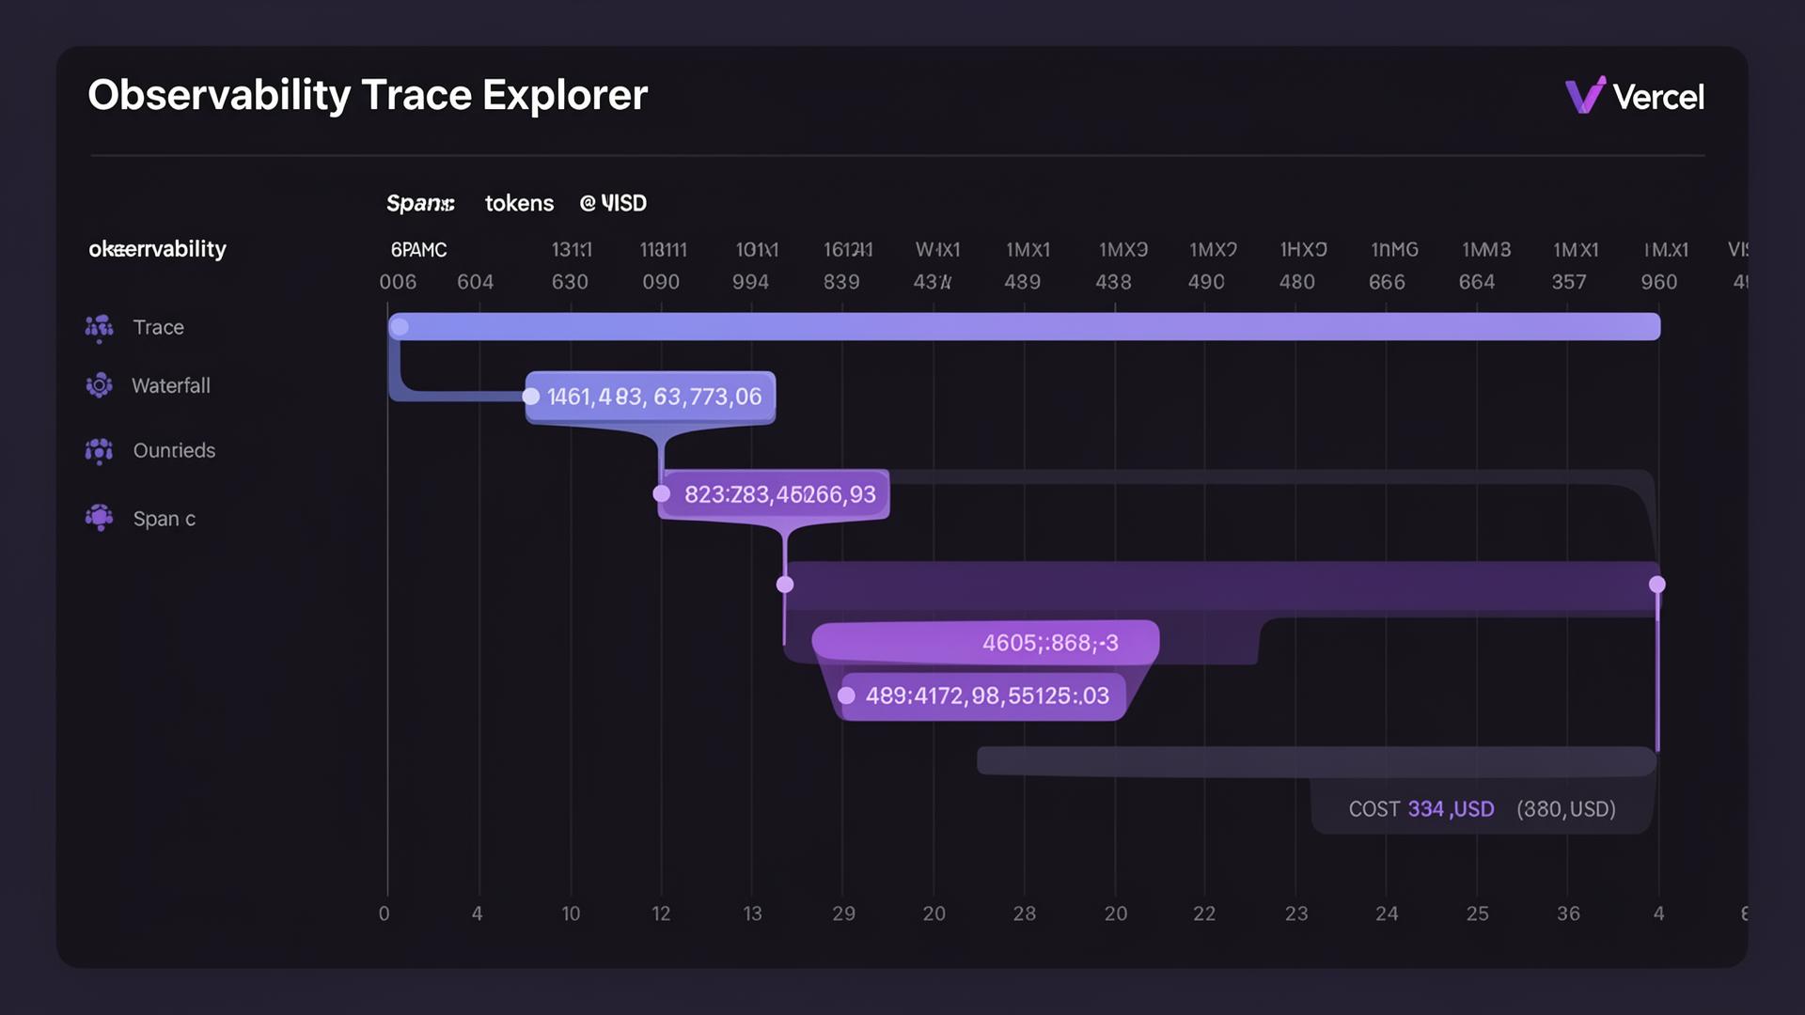The height and width of the screenshot is (1015, 1805).
Task: Click the 101x1 column header
Action: point(757,250)
